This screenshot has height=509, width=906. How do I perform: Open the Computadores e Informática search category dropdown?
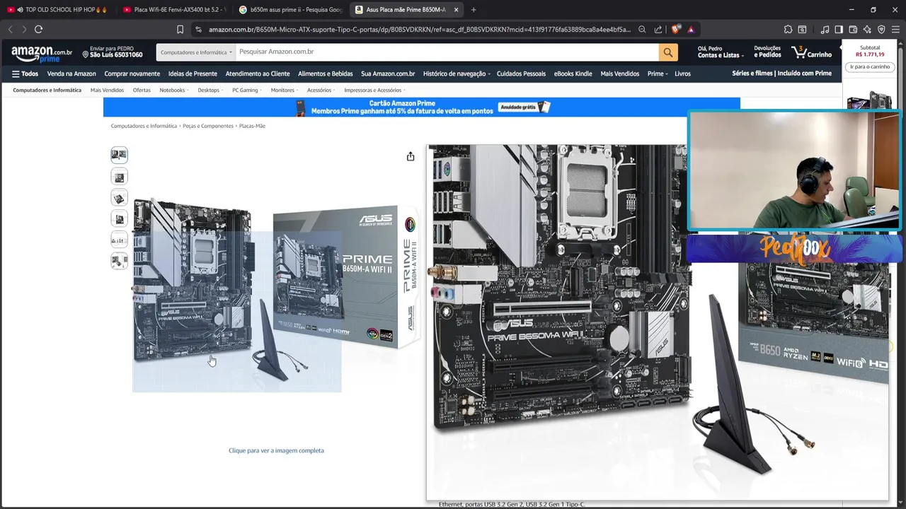196,52
